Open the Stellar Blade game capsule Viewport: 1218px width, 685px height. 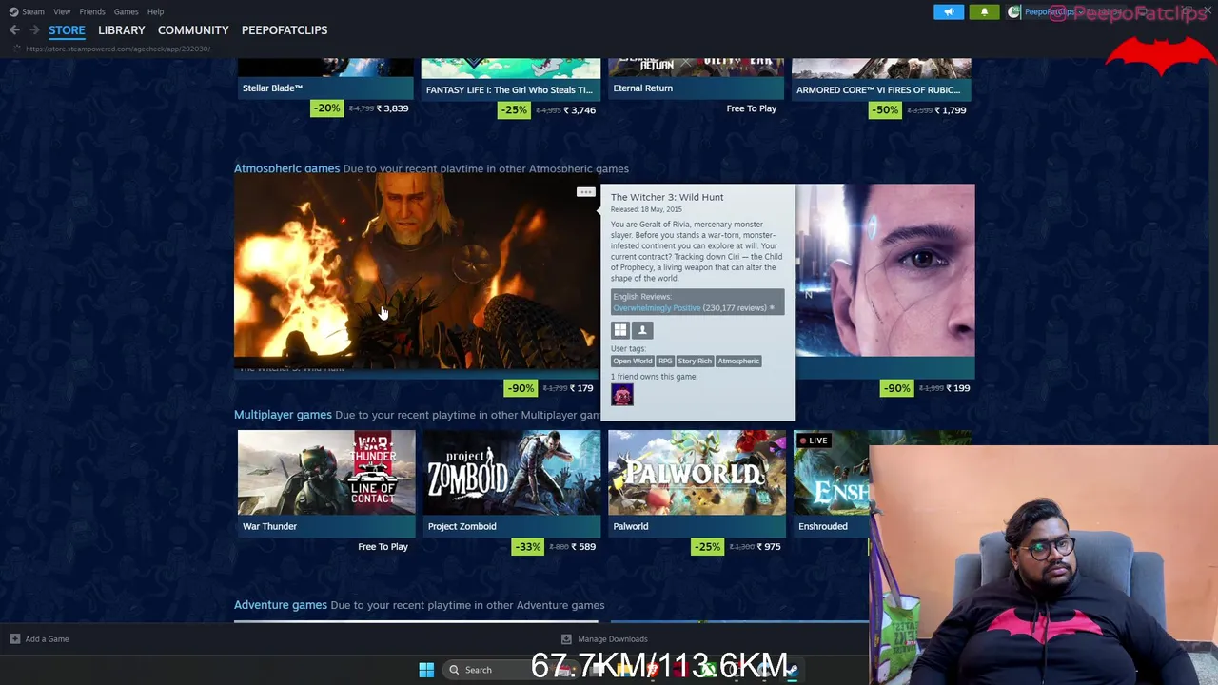click(x=325, y=78)
